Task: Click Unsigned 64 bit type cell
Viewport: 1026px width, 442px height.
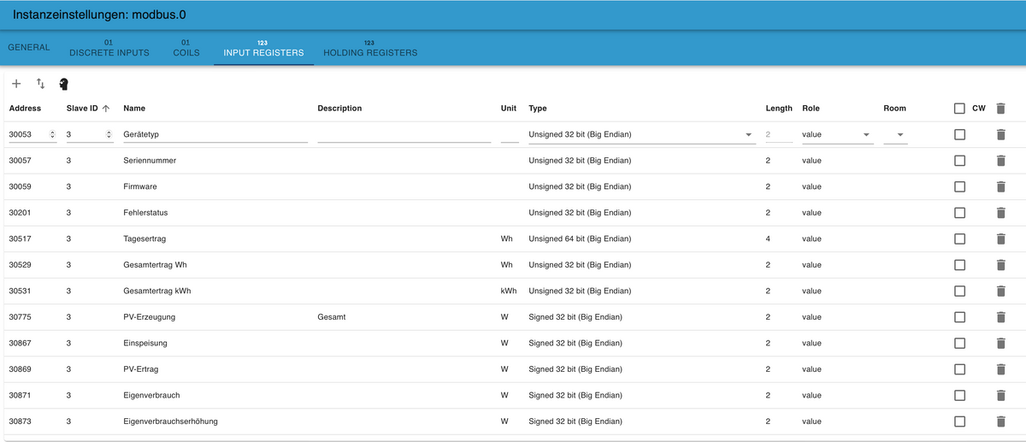Action: click(x=580, y=239)
